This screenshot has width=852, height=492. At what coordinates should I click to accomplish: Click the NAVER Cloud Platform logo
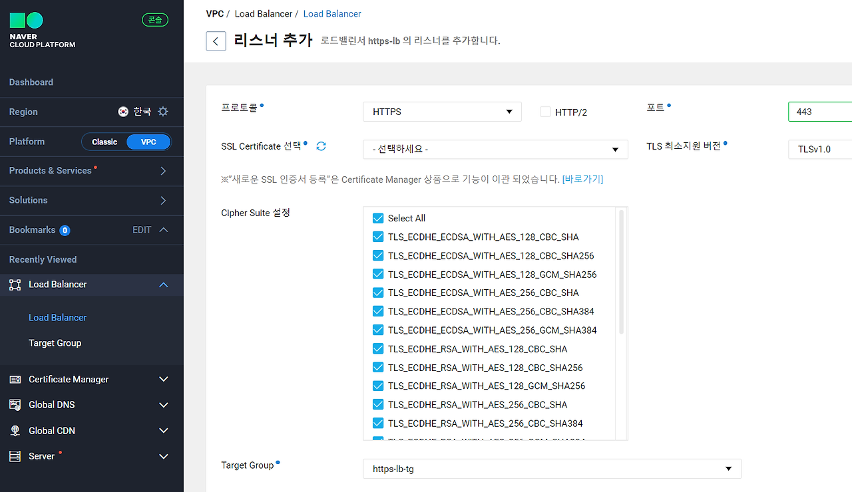[x=40, y=28]
